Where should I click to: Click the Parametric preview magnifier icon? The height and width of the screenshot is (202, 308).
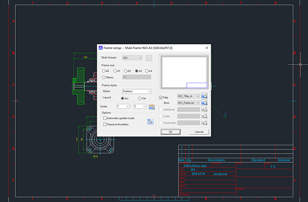click(204, 123)
